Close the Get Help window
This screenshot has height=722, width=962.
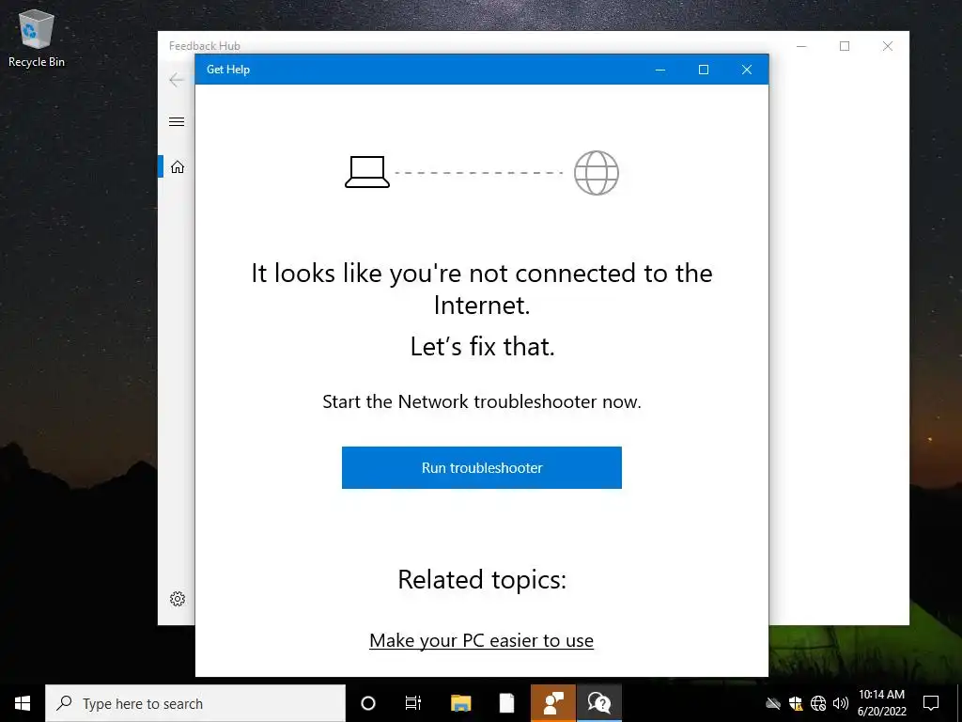pyautogui.click(x=747, y=70)
